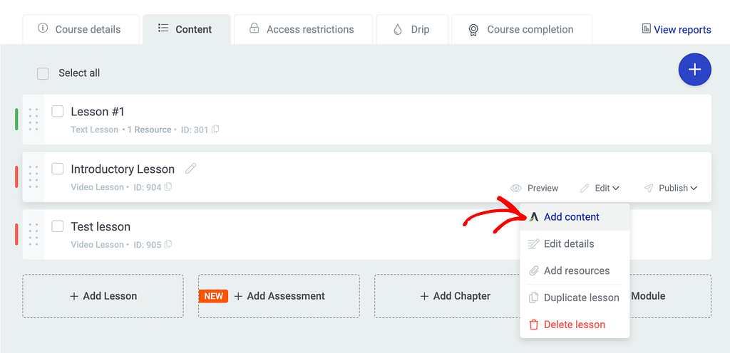Open the Drip tab
This screenshot has height=353, width=730.
coord(412,29)
